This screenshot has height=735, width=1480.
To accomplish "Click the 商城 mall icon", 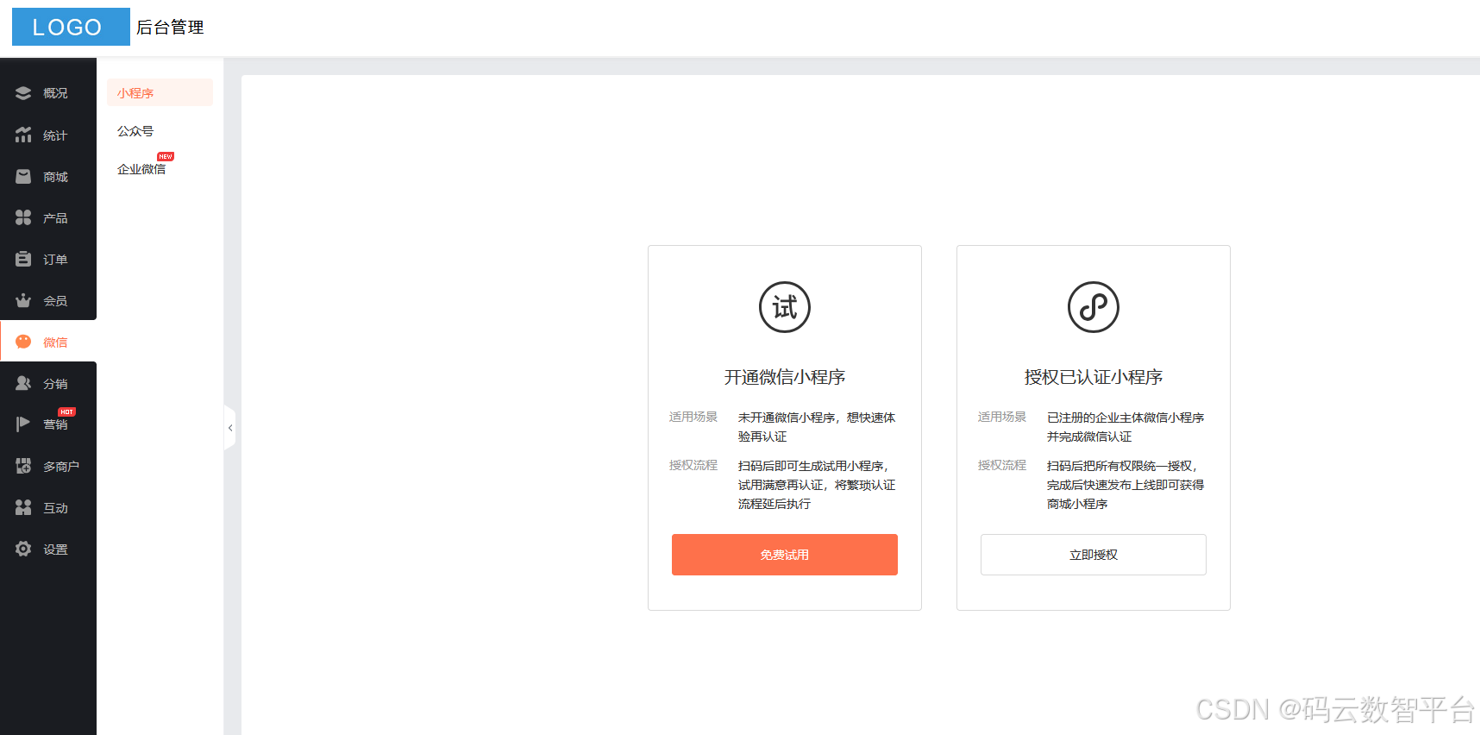I will pyautogui.click(x=23, y=176).
